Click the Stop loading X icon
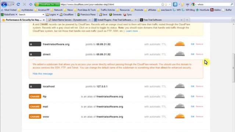Image resolution: width=235 pixels, height=132 pixels. point(25,4)
